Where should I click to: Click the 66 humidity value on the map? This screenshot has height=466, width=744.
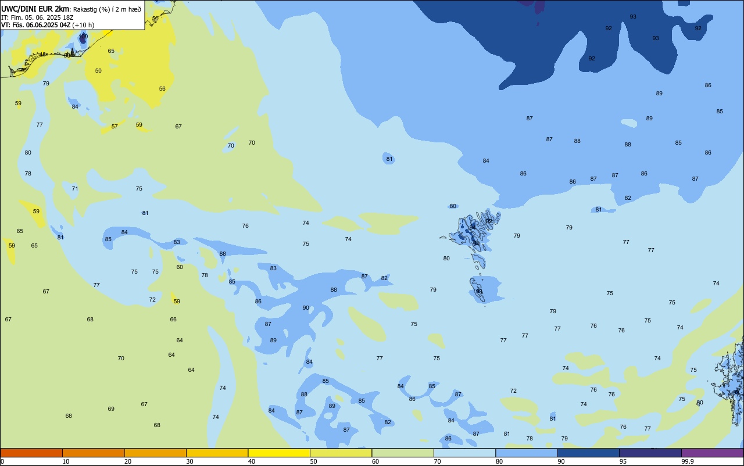click(x=173, y=320)
